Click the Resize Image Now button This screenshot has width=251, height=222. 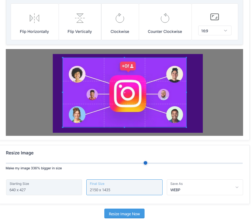click(x=124, y=213)
